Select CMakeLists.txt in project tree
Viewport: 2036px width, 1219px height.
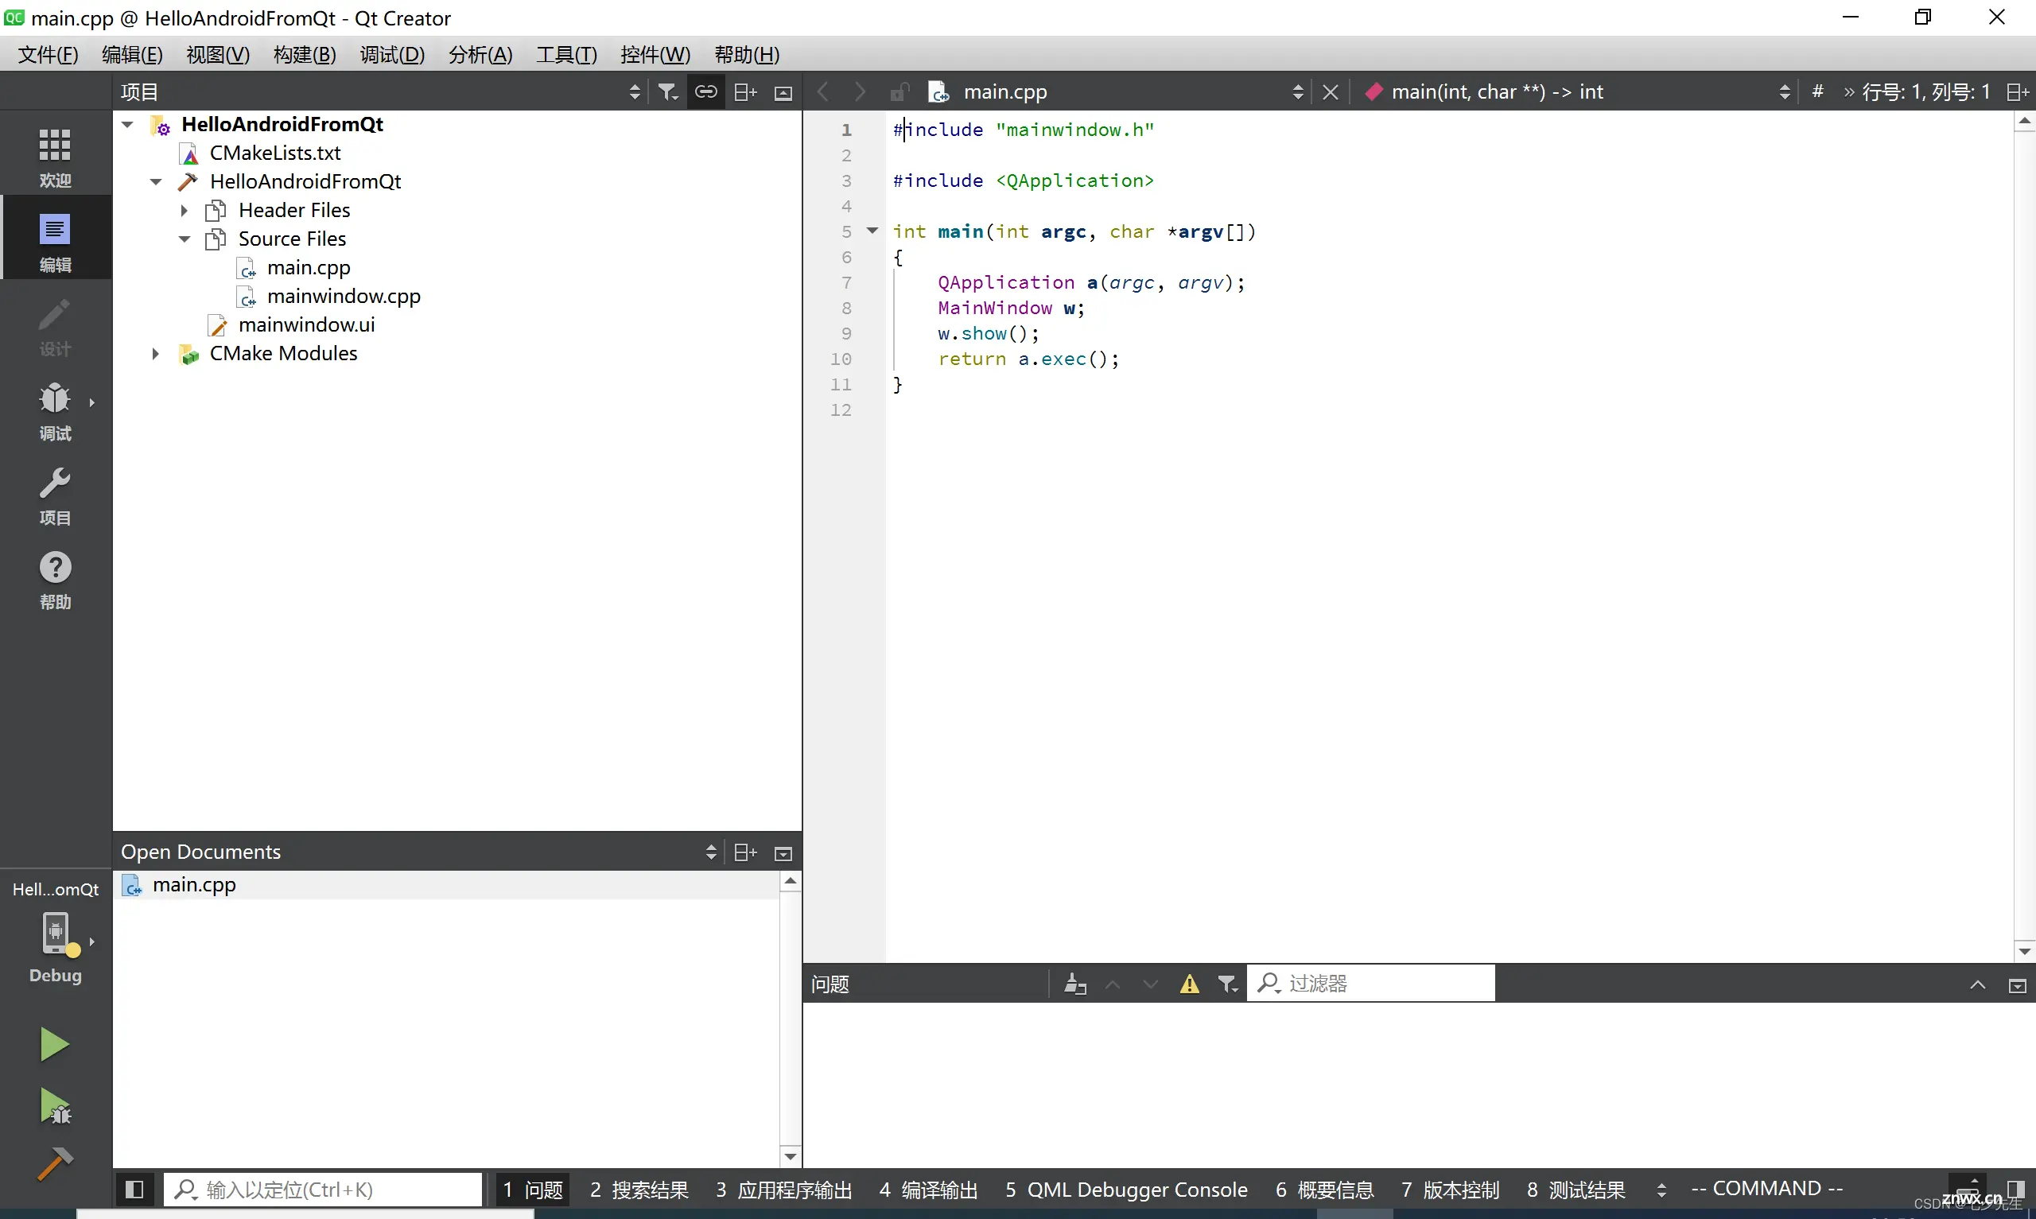(x=275, y=153)
